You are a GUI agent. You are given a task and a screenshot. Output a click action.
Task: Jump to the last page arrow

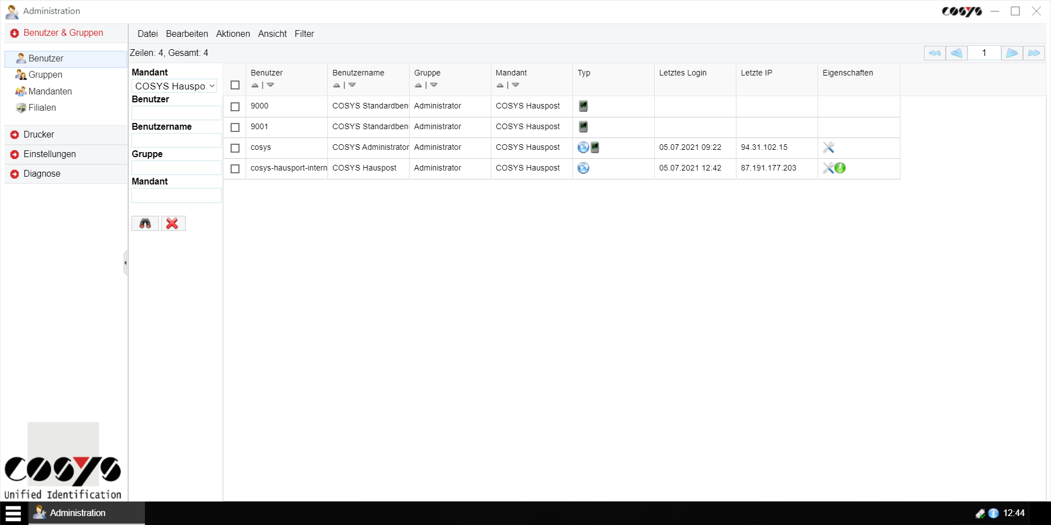(x=1034, y=53)
